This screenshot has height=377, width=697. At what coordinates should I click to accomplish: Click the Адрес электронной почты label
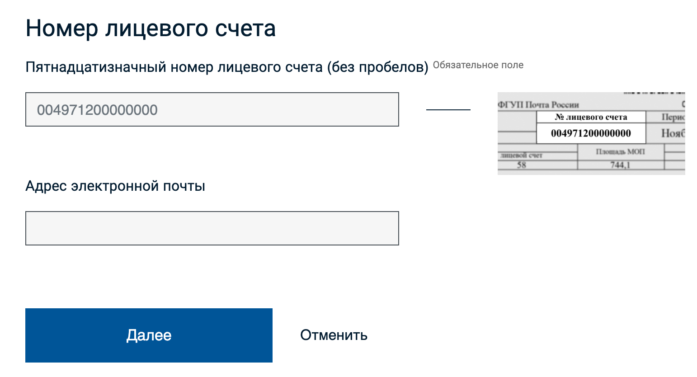click(115, 186)
